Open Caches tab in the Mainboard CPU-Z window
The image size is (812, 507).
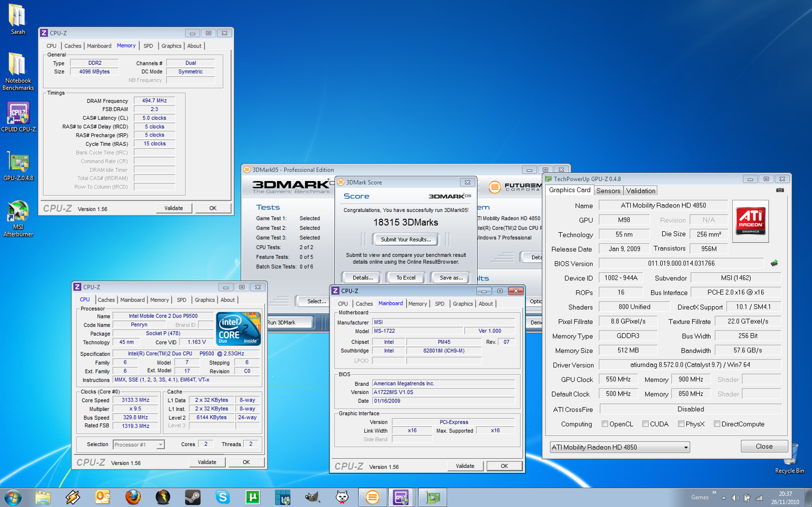(364, 304)
